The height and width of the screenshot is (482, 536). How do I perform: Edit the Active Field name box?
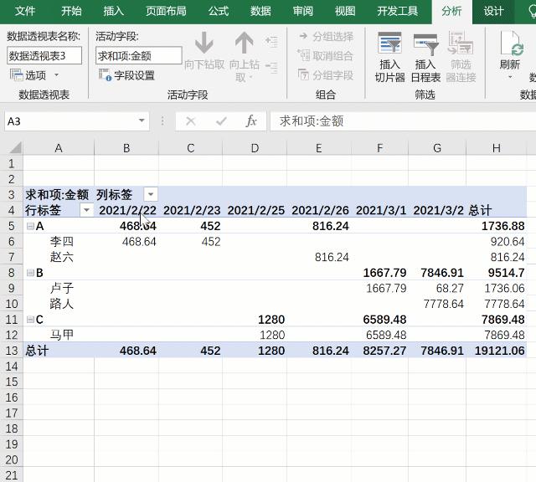tap(138, 56)
